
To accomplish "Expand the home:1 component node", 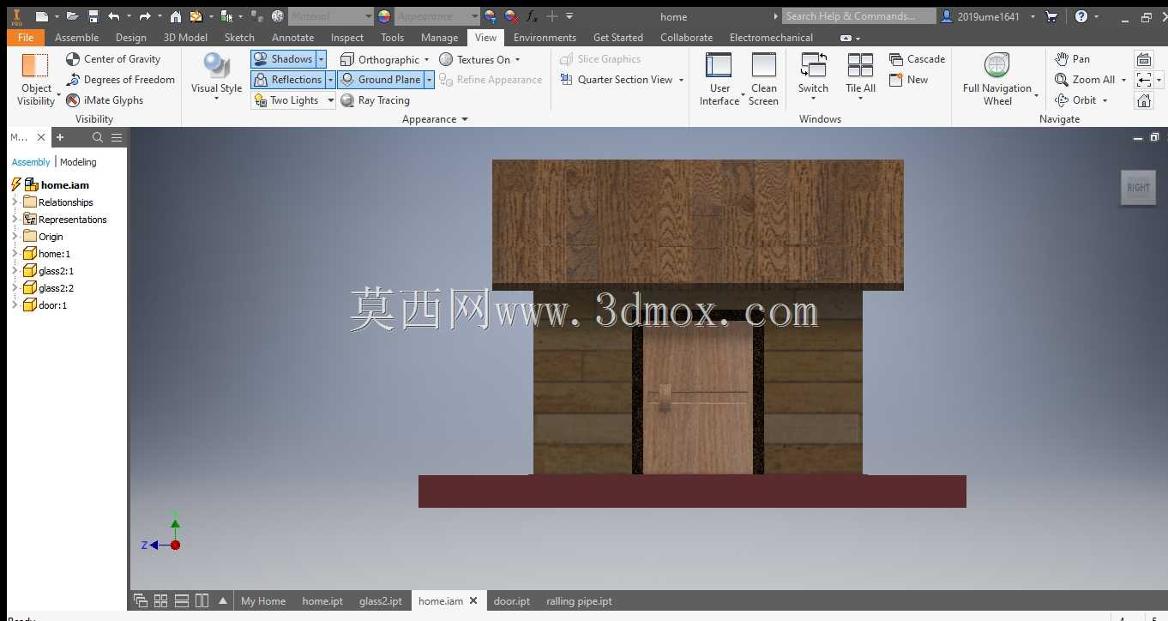I will [15, 254].
